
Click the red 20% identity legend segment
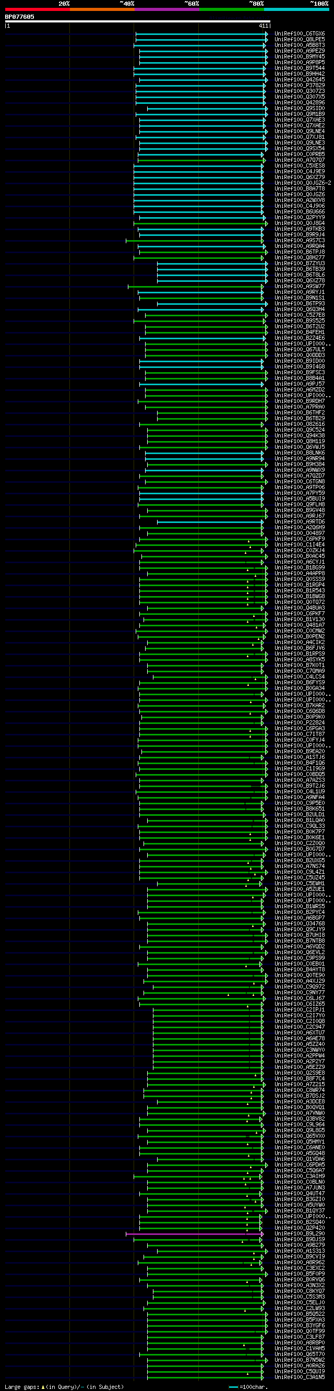pyautogui.click(x=37, y=9)
